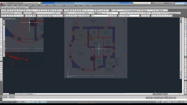Select the Circle tool in left Draw toolbar
The image size is (187, 105).
[x=1, y=32]
